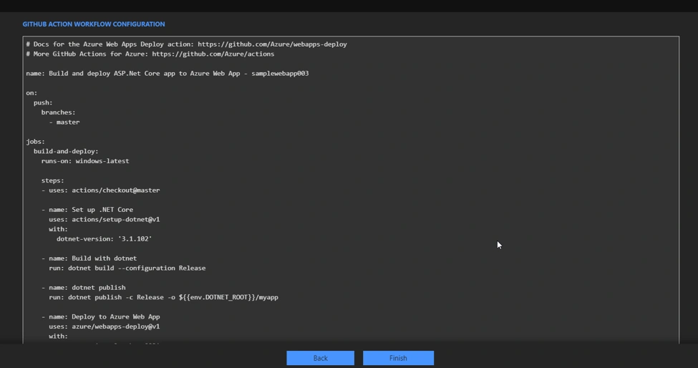Click the 'More GitHub Actions for Azure' comment line
This screenshot has height=368, width=698.
tap(150, 54)
